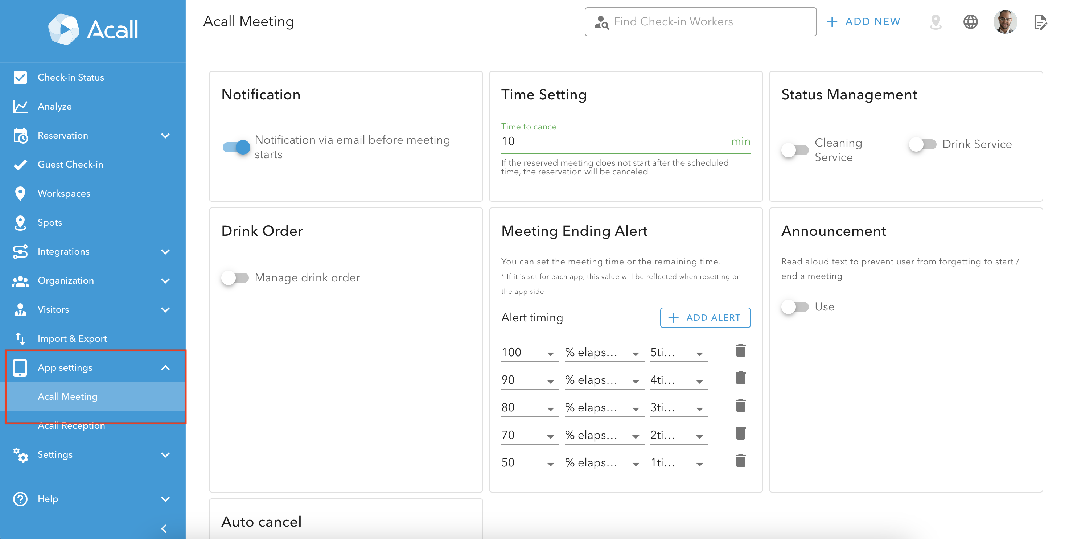Turn on Announcement Use toggle

(x=795, y=307)
